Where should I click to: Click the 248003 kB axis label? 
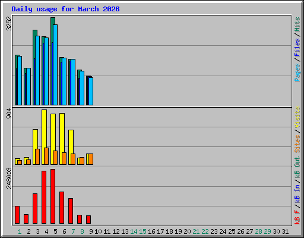click(9, 178)
